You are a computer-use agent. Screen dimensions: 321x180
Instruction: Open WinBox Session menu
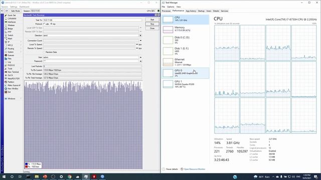[5, 6]
